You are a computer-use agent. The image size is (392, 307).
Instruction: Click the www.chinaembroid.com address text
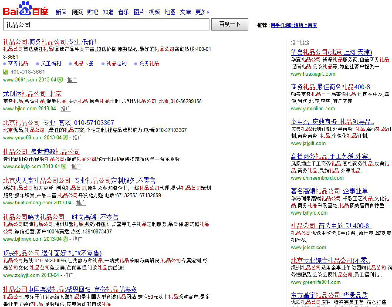click(318, 178)
